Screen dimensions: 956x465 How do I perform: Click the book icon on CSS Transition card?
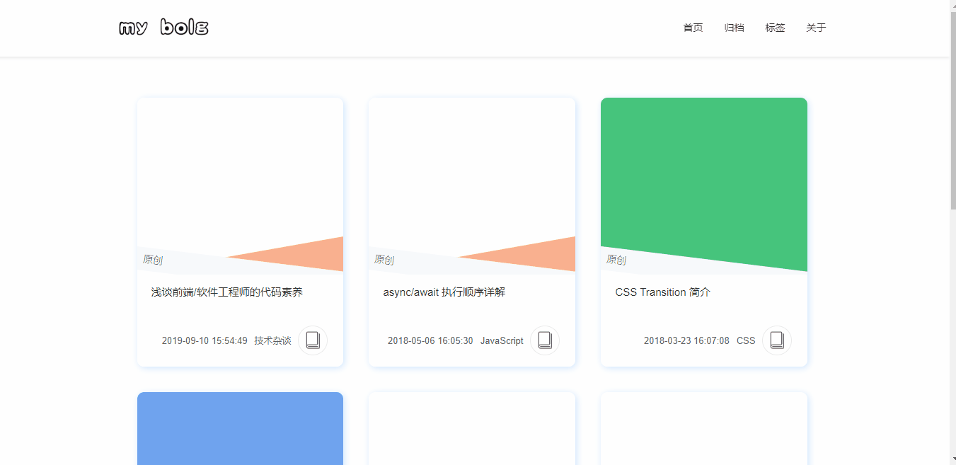pyautogui.click(x=777, y=340)
